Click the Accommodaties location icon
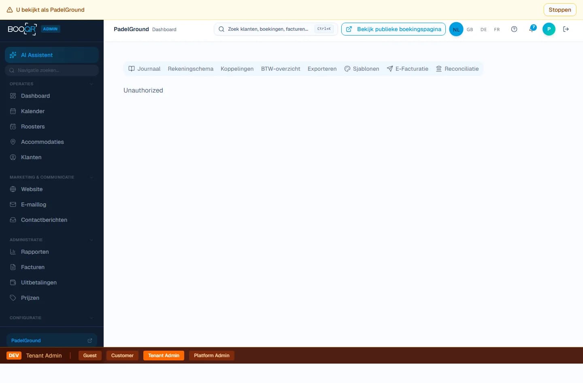The image size is (583, 383). coord(13,142)
